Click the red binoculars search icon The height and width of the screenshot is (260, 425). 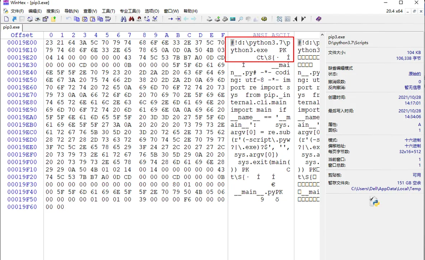tap(131, 19)
